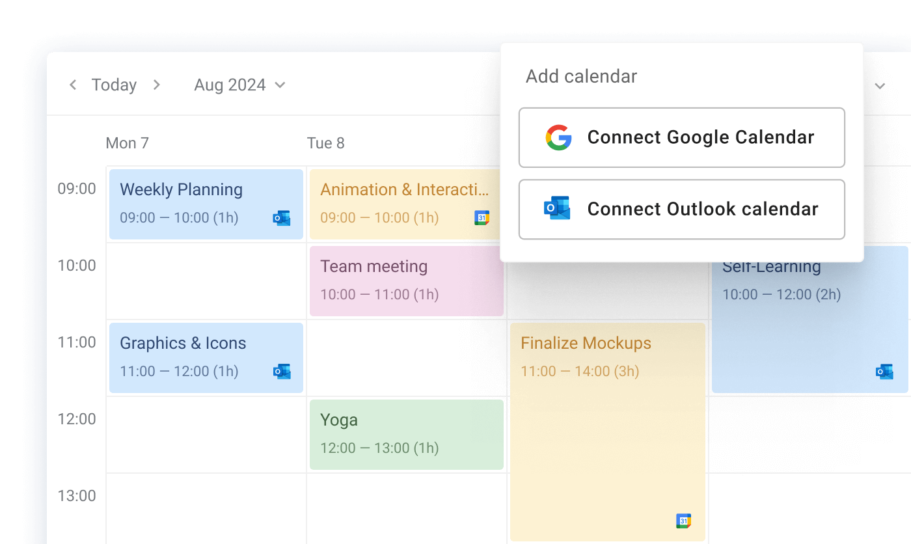This screenshot has width=911, height=544.
Task: Navigate to the next week using the right arrow
Action: 156,85
